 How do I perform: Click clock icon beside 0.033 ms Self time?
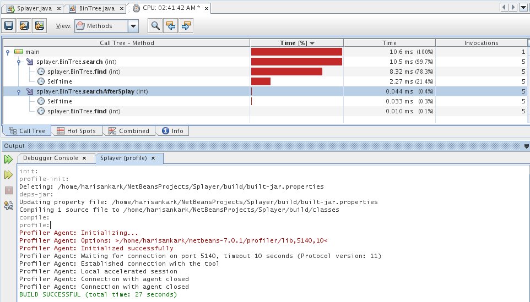[x=41, y=101]
